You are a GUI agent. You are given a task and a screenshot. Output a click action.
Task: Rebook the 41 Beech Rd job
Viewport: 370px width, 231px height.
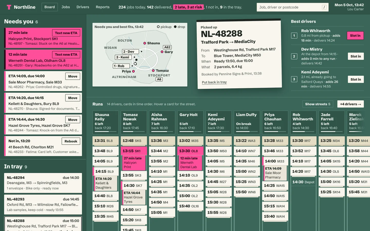click(x=71, y=141)
